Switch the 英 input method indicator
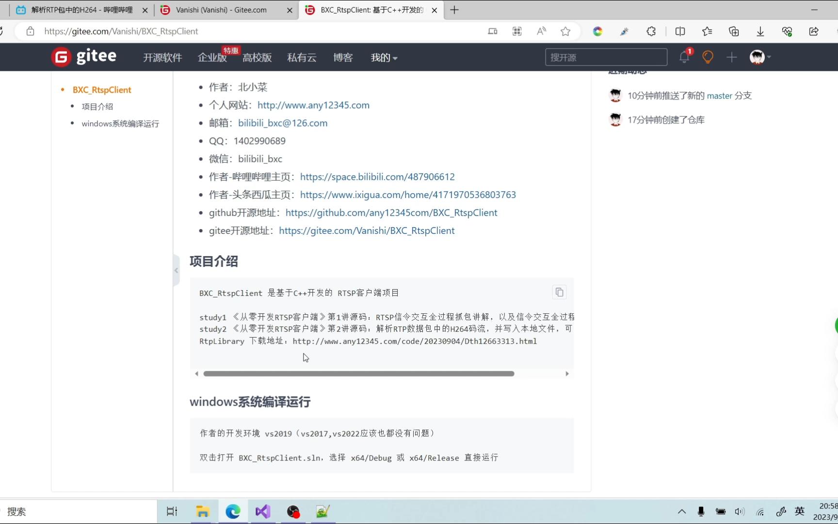 [x=800, y=511]
